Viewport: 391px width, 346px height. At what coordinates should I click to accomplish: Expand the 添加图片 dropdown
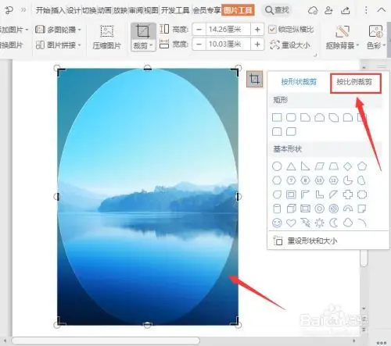[x=27, y=30]
